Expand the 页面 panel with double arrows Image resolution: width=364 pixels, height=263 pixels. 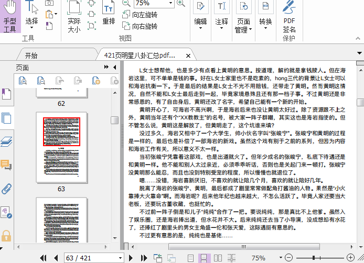point(106,67)
